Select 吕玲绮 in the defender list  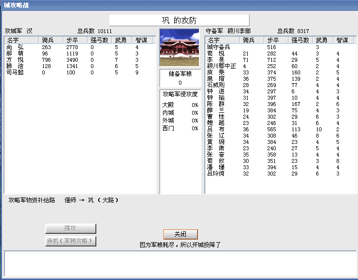(x=215, y=174)
